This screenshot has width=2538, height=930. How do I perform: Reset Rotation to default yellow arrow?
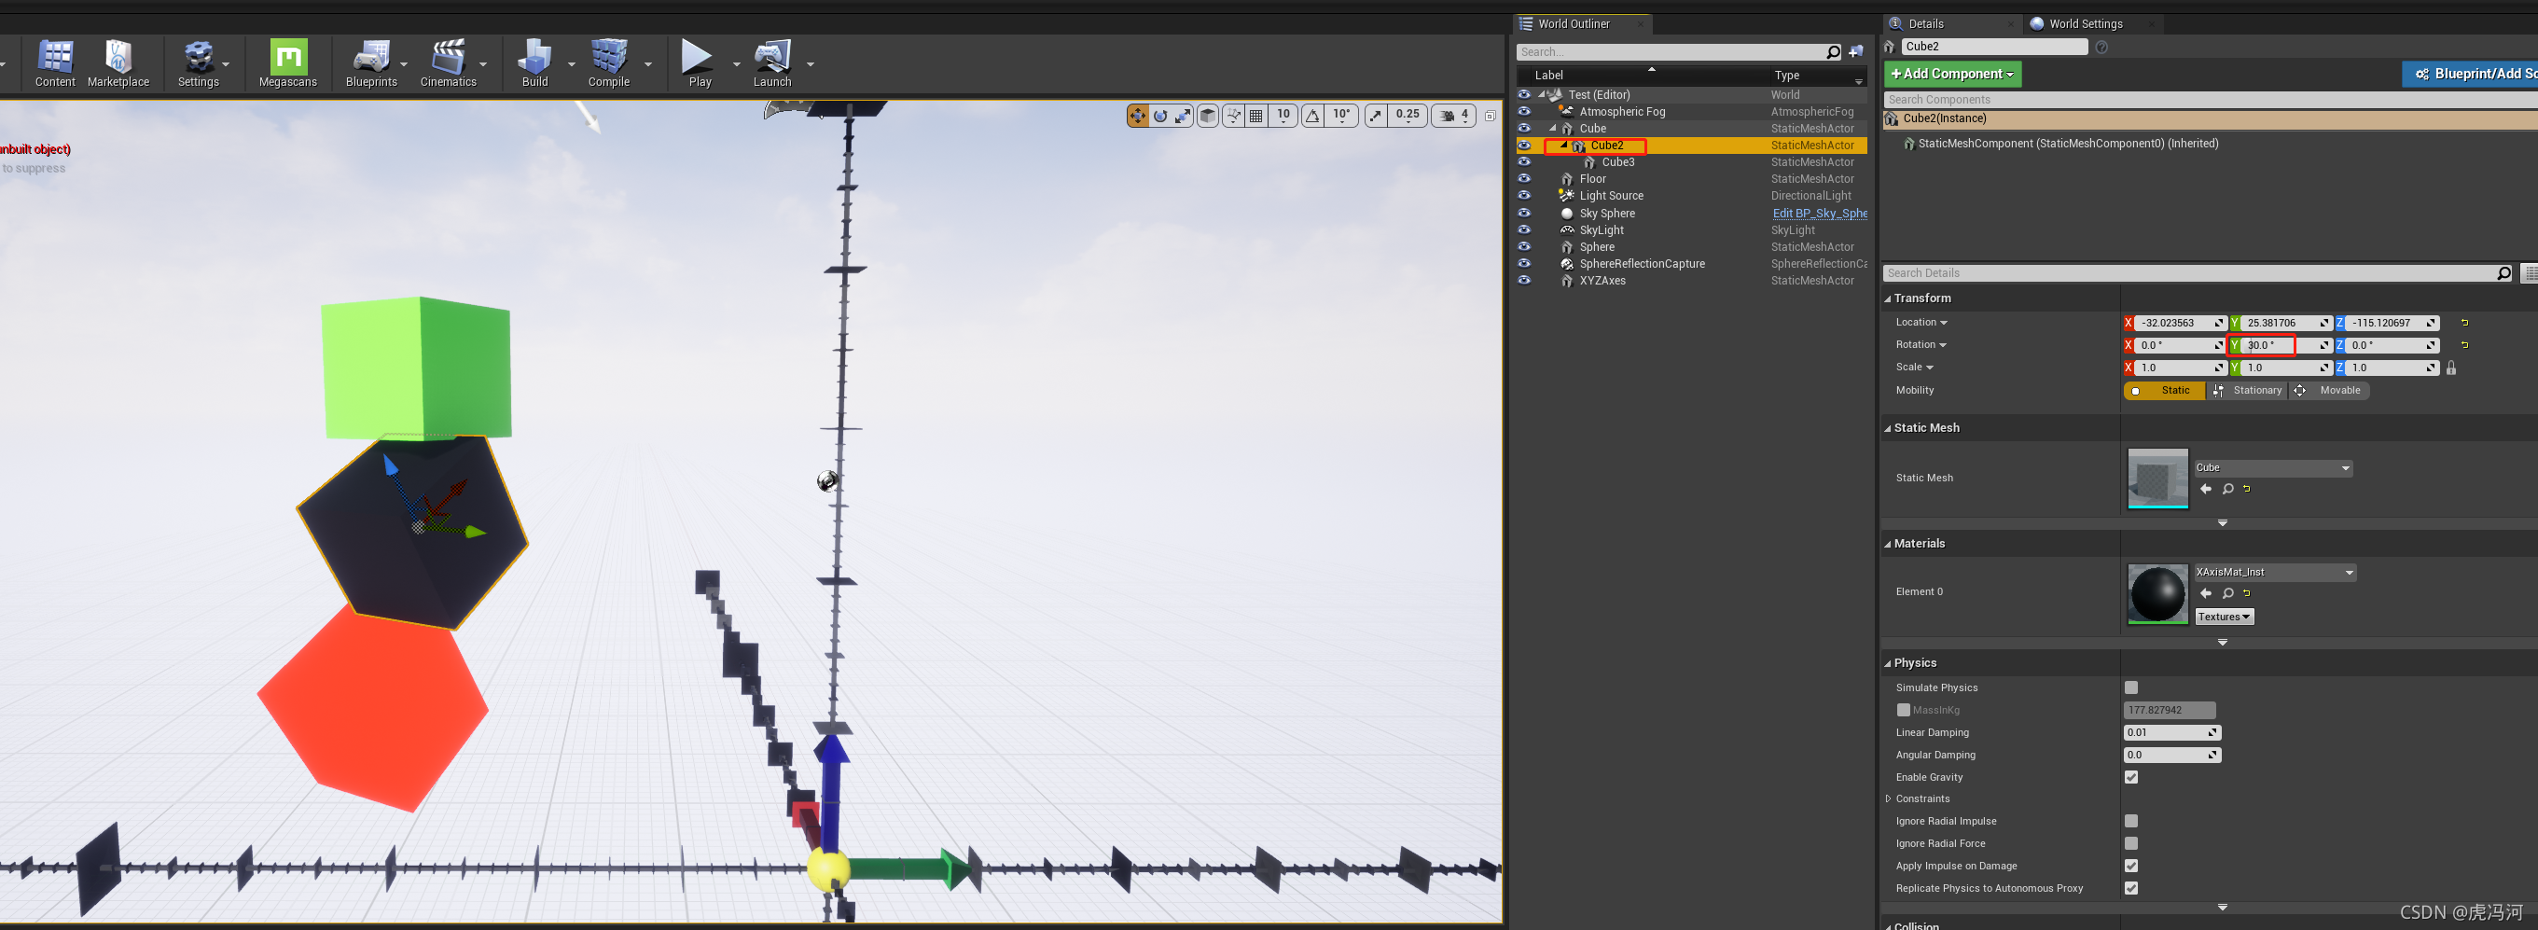click(2465, 346)
